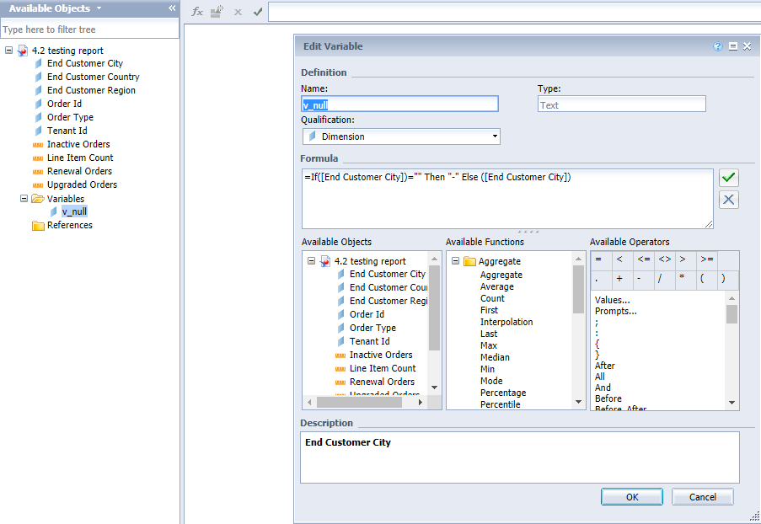
Task: Select the Percentage function from list
Action: pyautogui.click(x=503, y=393)
